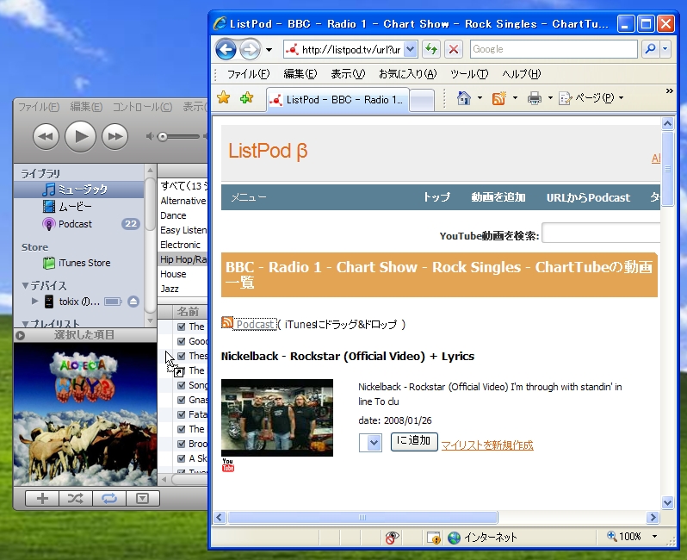Uncheck the 'Fata' track checkbox
Image resolution: width=687 pixels, height=560 pixels.
[182, 414]
